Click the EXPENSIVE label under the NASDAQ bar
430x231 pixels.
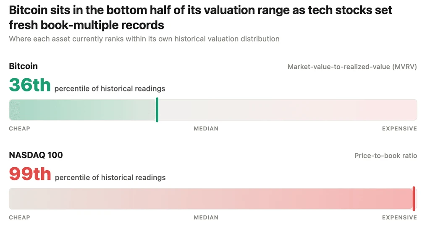pyautogui.click(x=400, y=218)
